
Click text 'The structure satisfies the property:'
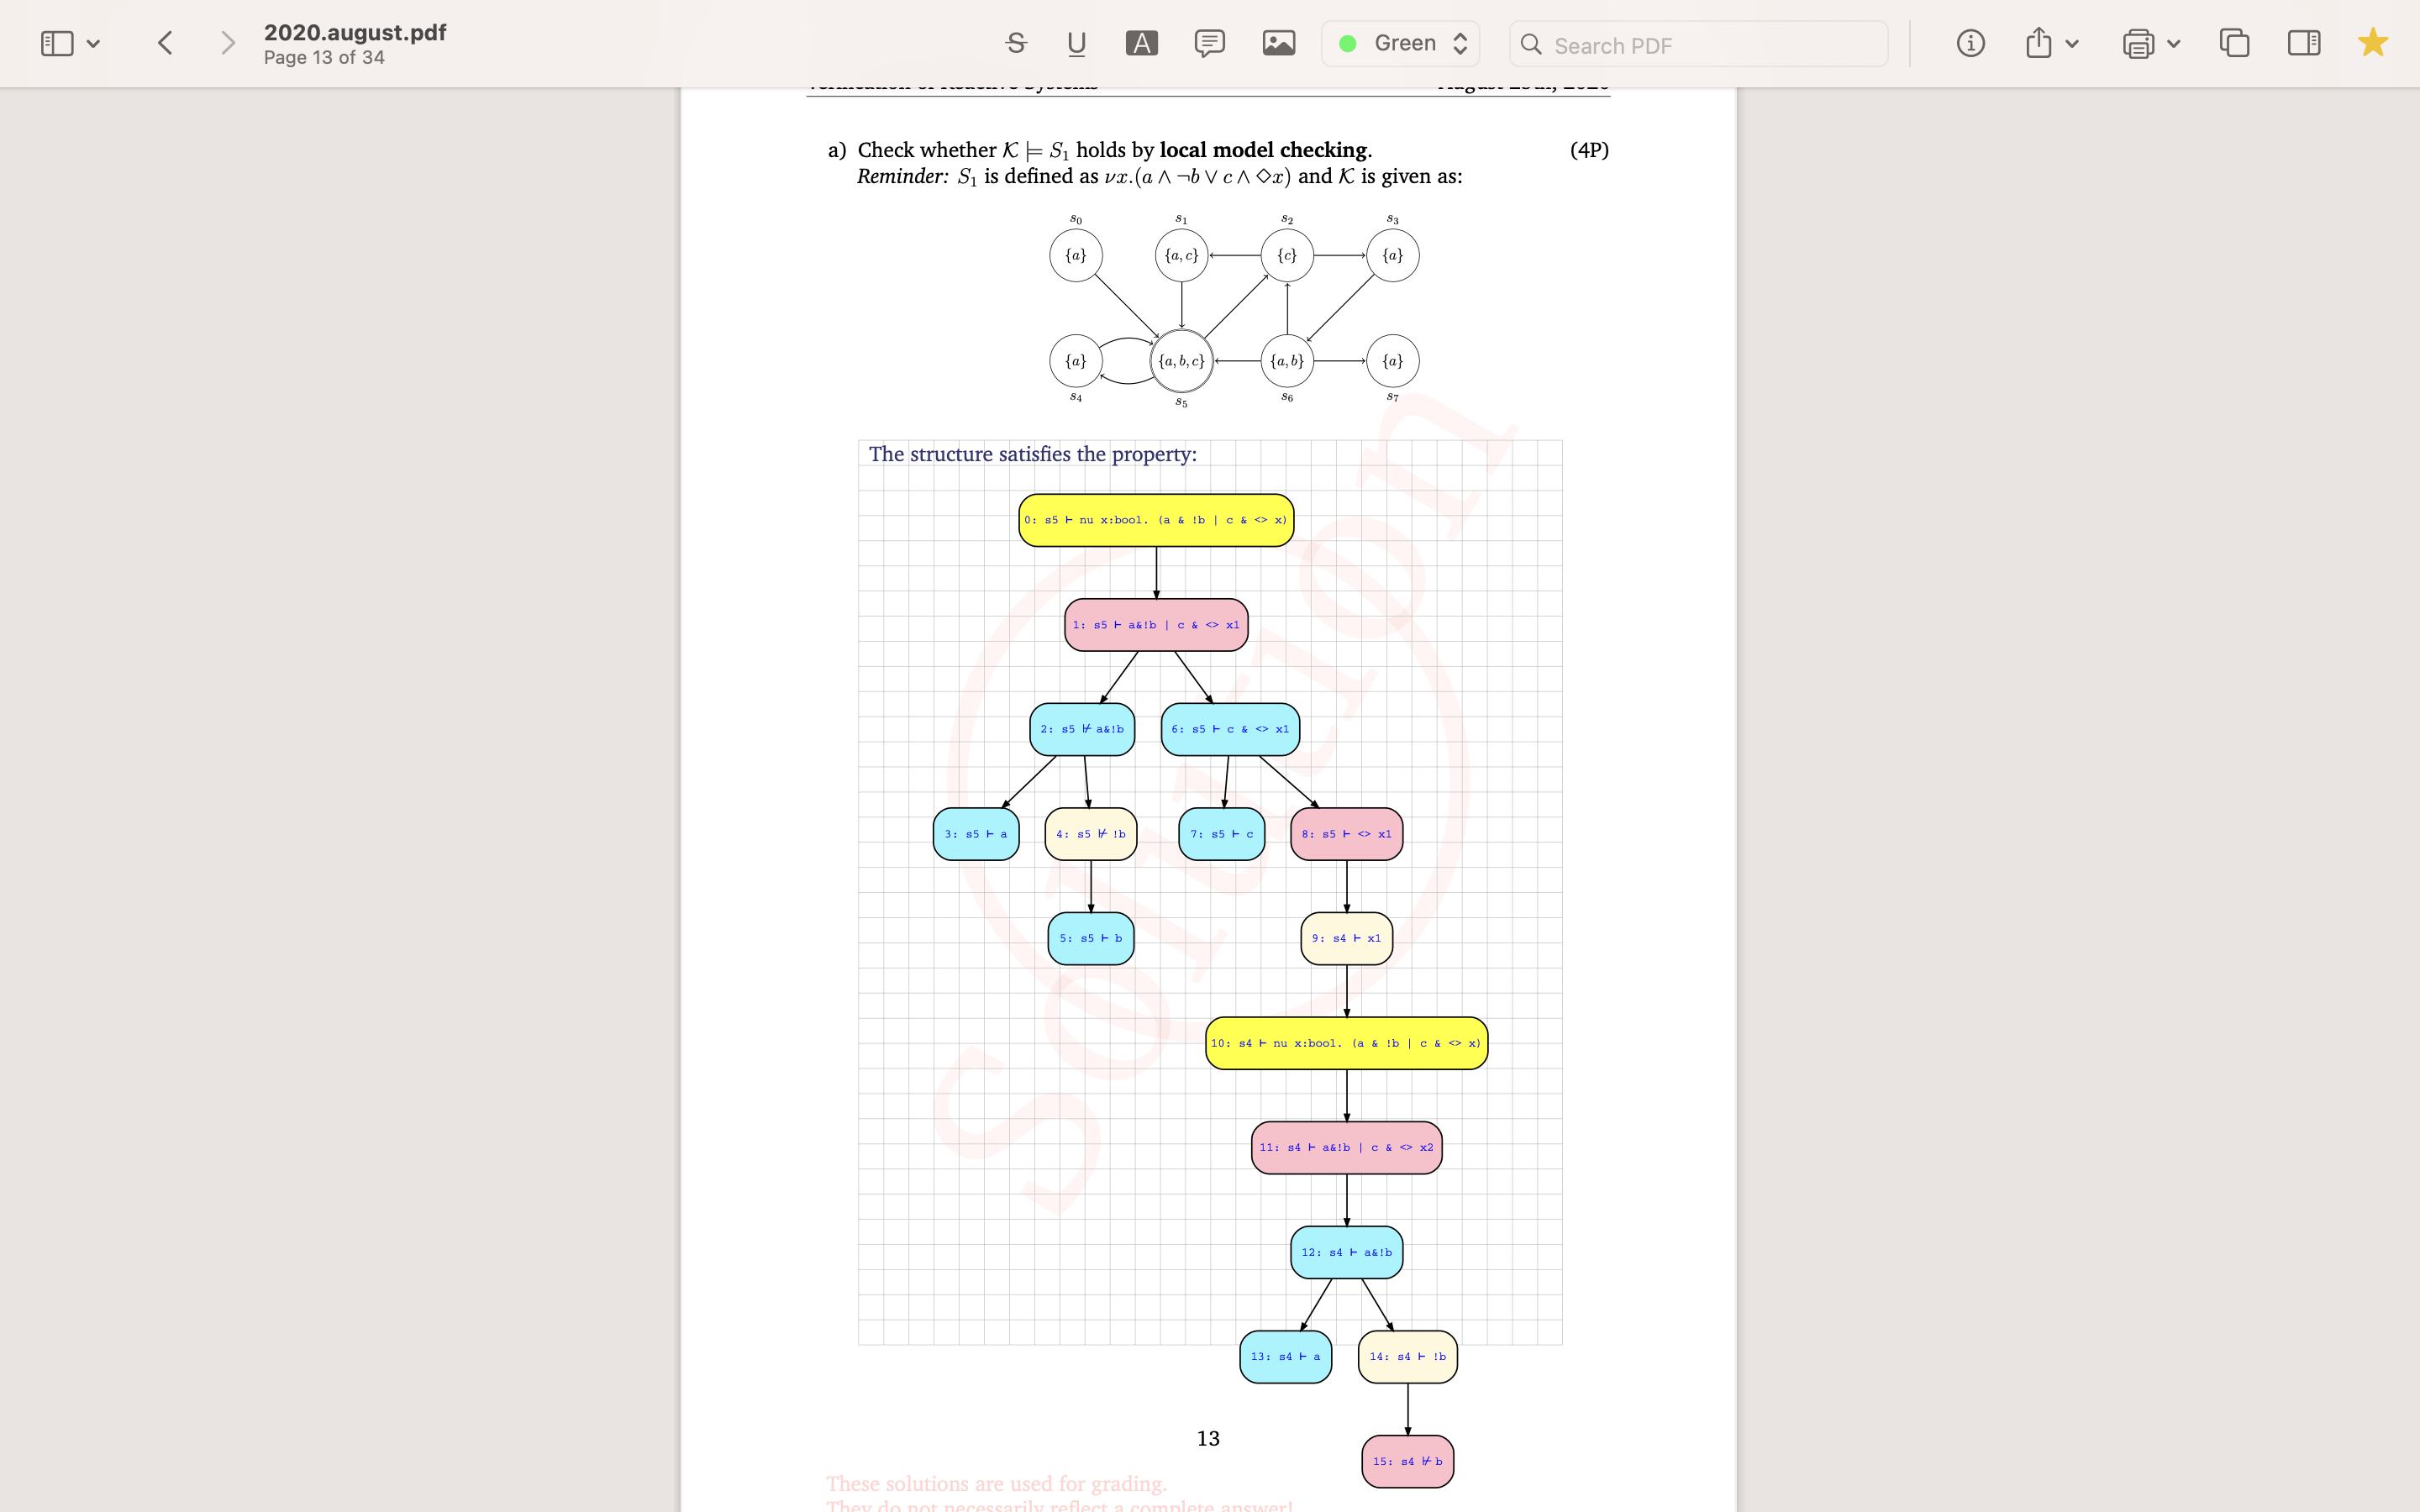(x=1033, y=454)
